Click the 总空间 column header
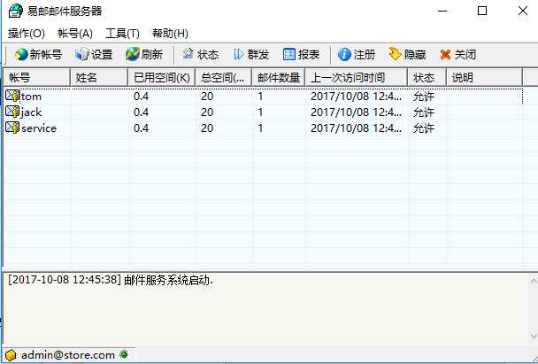This screenshot has width=538, height=364. click(x=223, y=78)
